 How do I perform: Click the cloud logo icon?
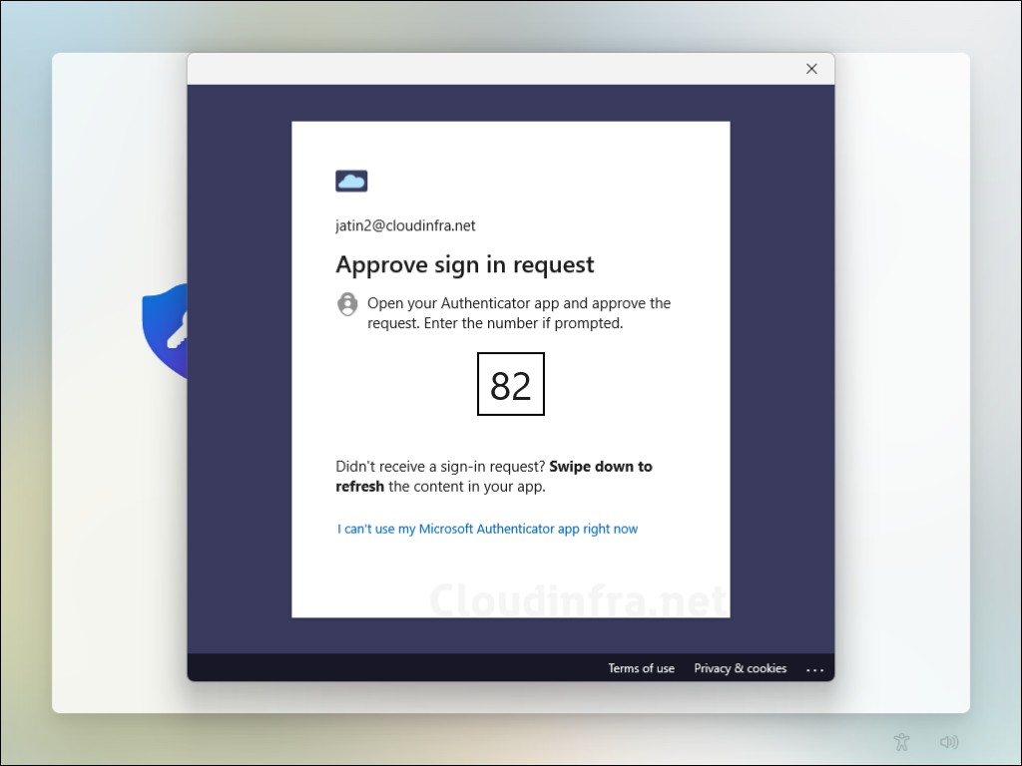(351, 181)
